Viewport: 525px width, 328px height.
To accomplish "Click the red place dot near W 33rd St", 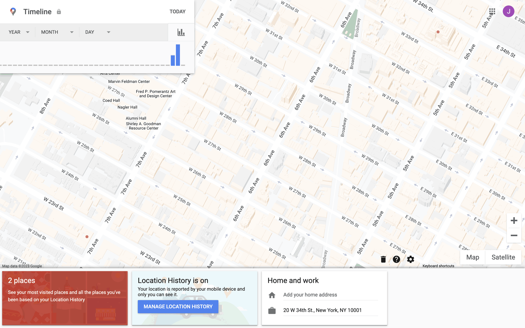I will [x=438, y=32].
